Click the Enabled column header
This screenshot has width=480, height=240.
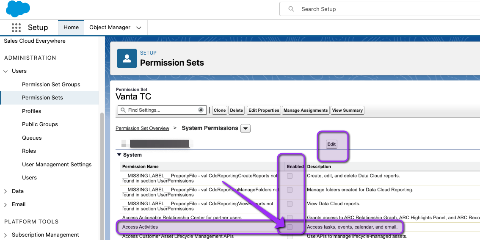(295, 166)
